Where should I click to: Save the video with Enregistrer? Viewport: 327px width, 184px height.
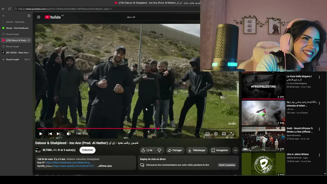click(x=220, y=150)
